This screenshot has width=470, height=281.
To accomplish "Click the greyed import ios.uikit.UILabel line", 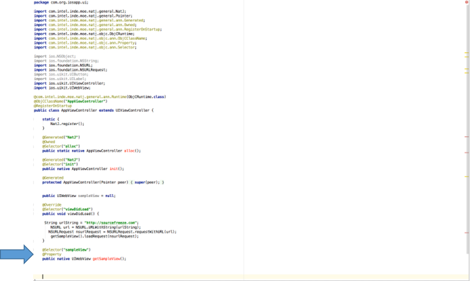I will click(x=60, y=79).
